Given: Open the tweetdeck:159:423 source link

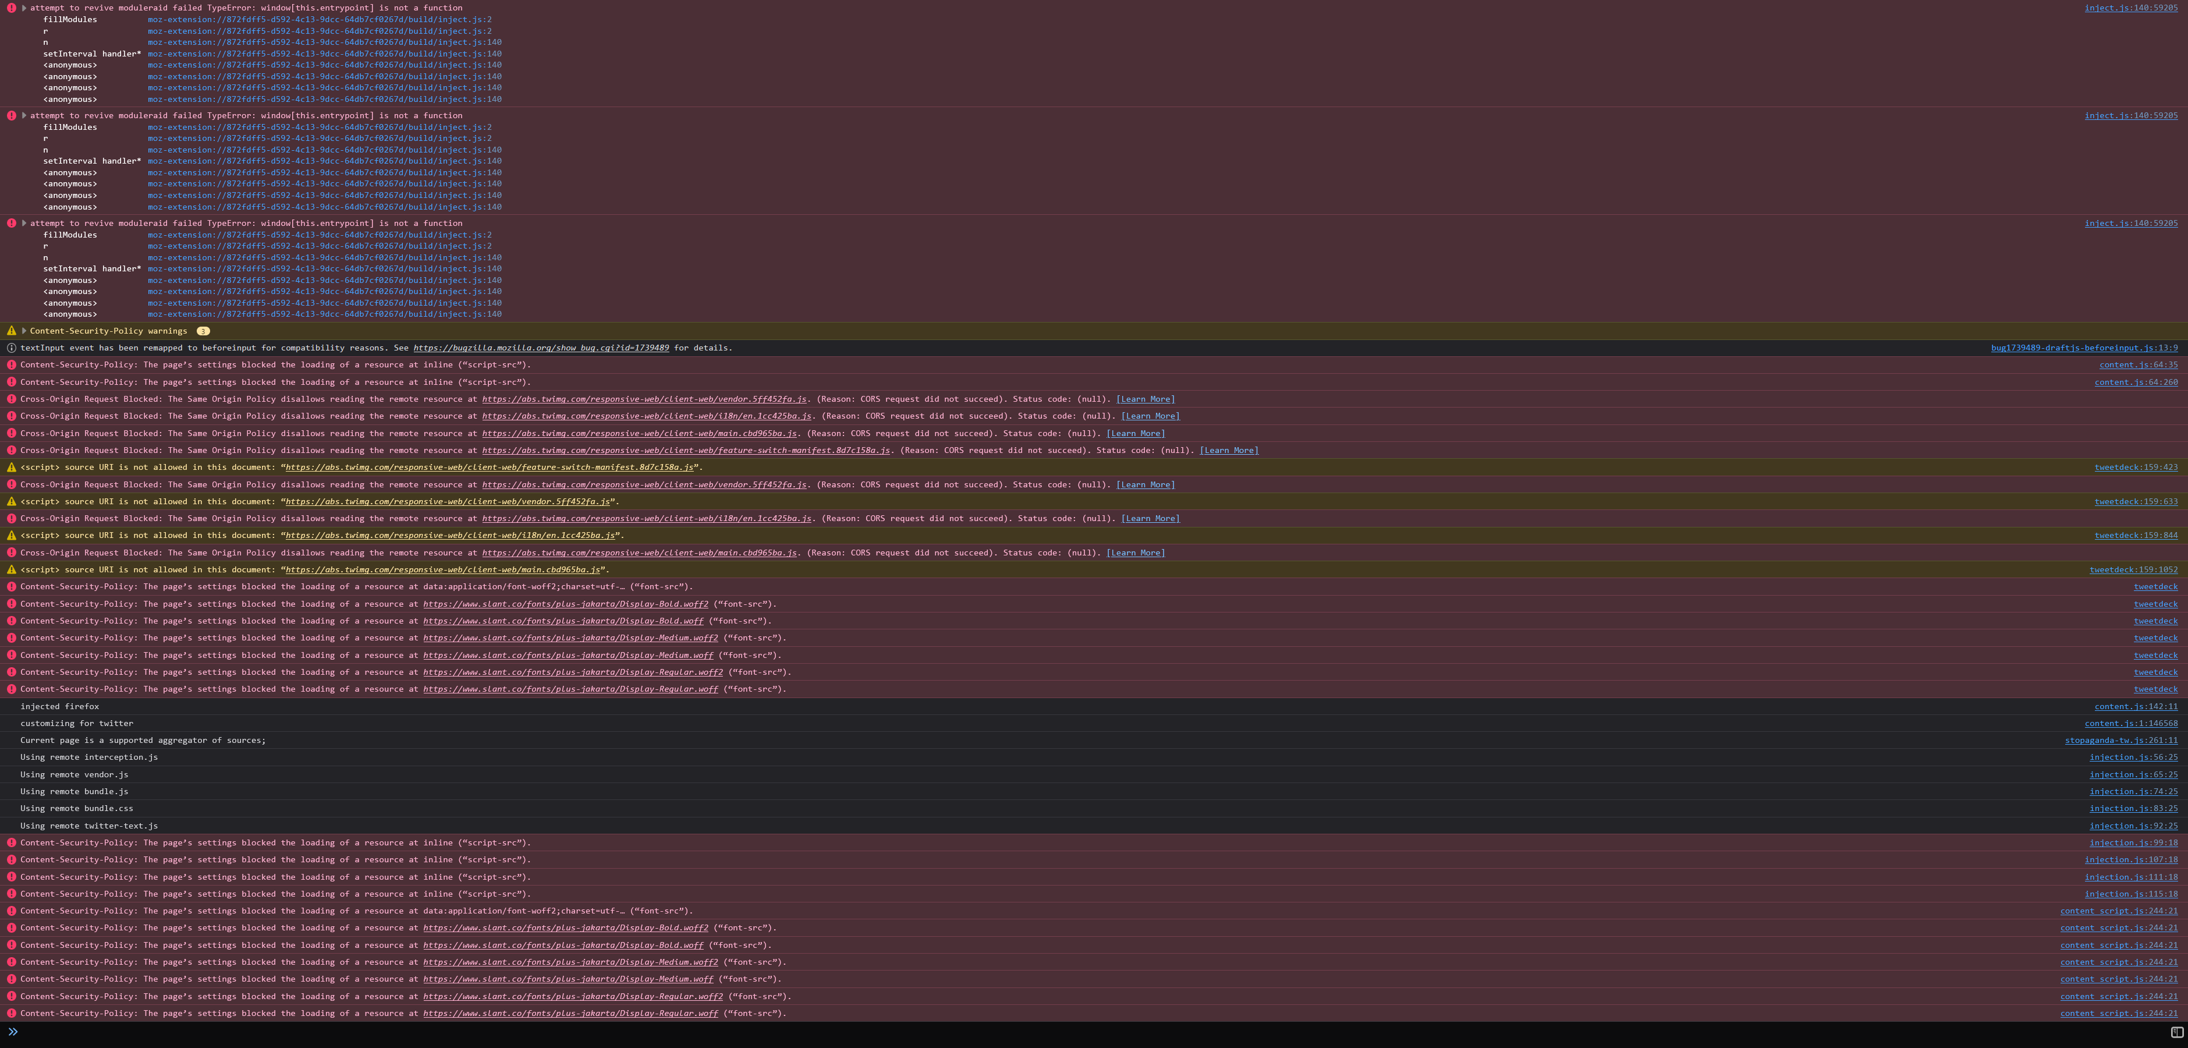Looking at the screenshot, I should click(x=2138, y=467).
